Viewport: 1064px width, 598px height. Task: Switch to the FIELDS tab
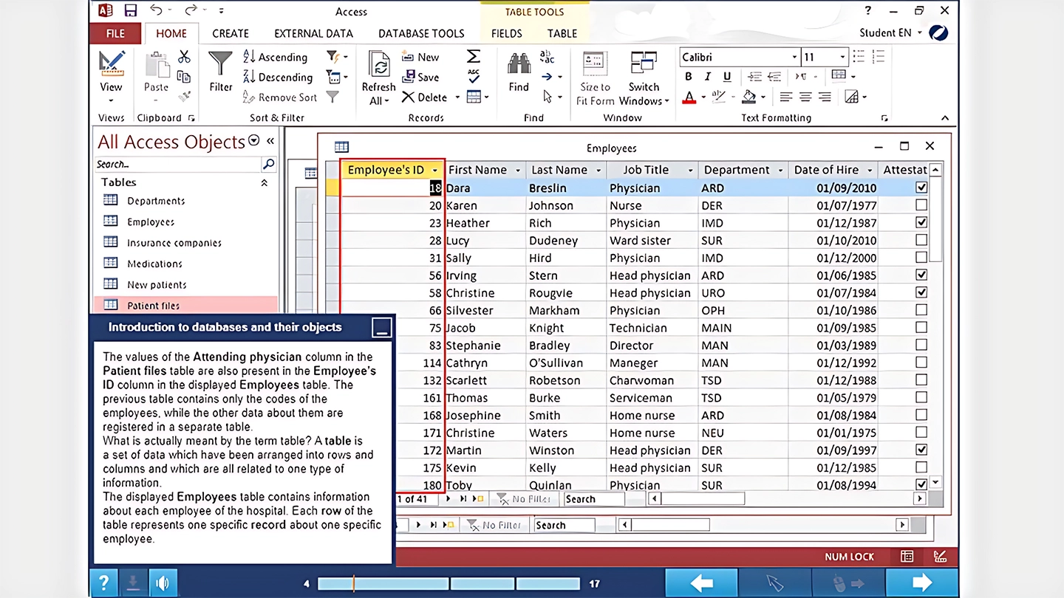click(506, 33)
